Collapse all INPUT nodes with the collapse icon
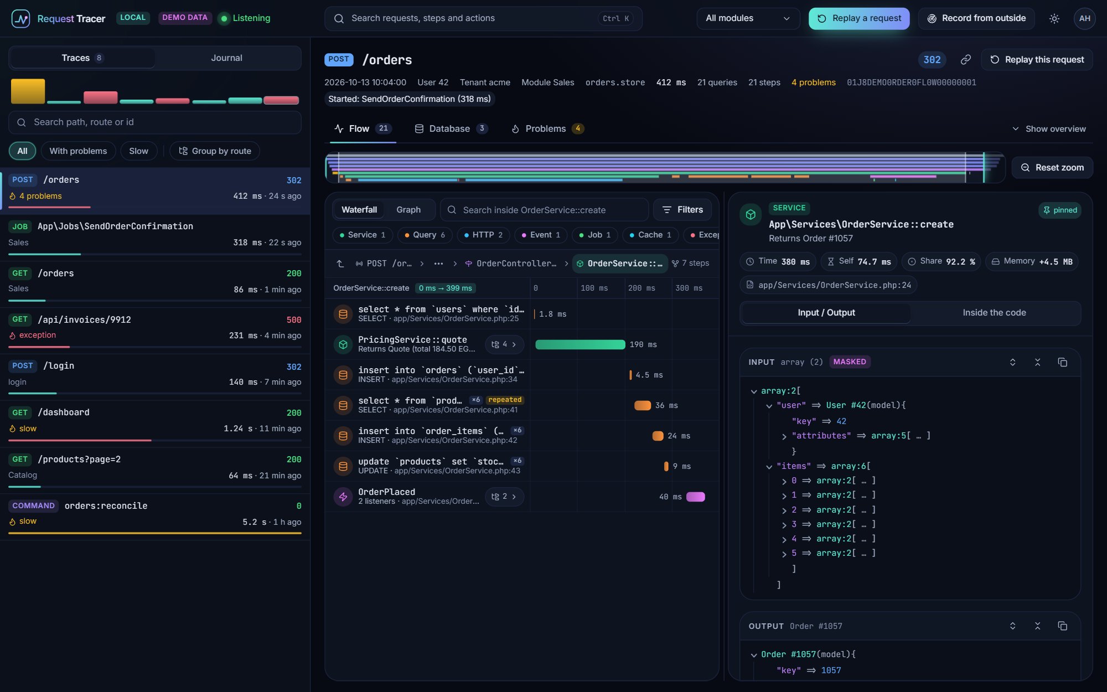The image size is (1107, 692). click(1038, 362)
